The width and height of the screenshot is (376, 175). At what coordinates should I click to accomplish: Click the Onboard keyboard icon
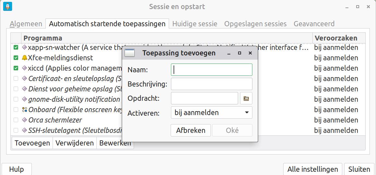click(x=24, y=110)
